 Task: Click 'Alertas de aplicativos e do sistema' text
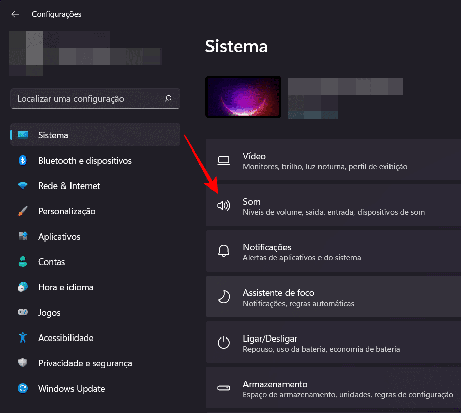pyautogui.click(x=302, y=258)
